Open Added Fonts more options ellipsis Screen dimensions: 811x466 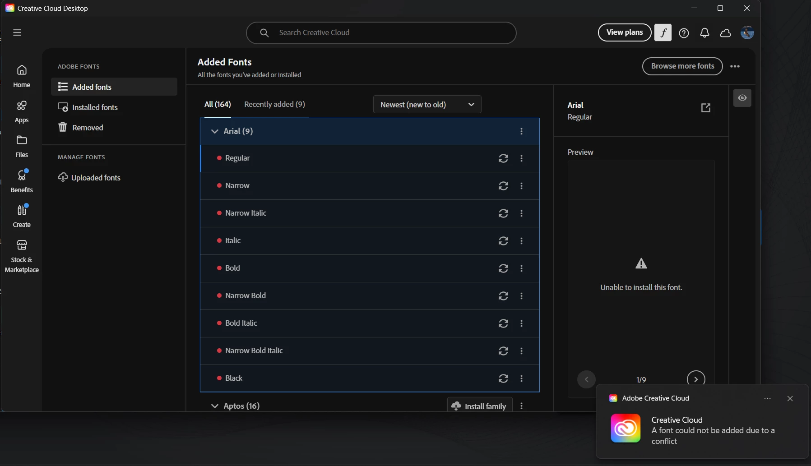(x=735, y=66)
